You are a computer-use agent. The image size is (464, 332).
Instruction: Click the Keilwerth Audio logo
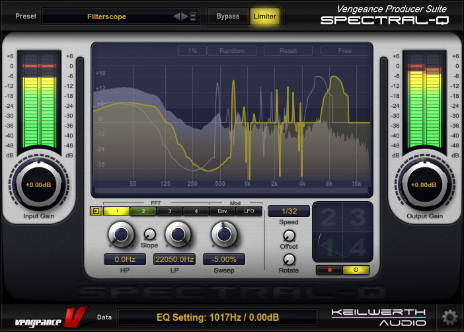pyautogui.click(x=379, y=317)
